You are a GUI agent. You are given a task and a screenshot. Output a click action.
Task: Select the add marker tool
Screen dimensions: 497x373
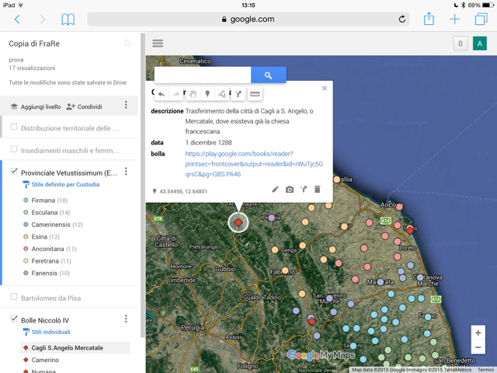tap(207, 94)
